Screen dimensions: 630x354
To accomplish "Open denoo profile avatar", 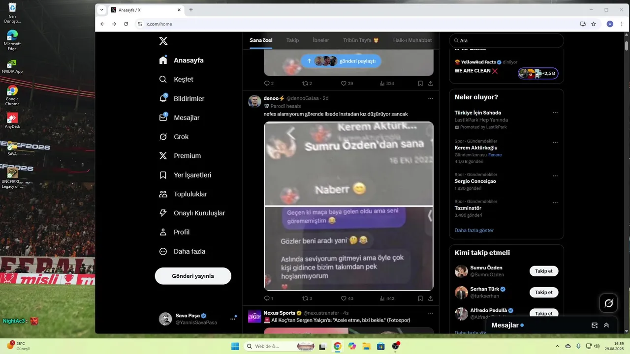I will 254,101.
